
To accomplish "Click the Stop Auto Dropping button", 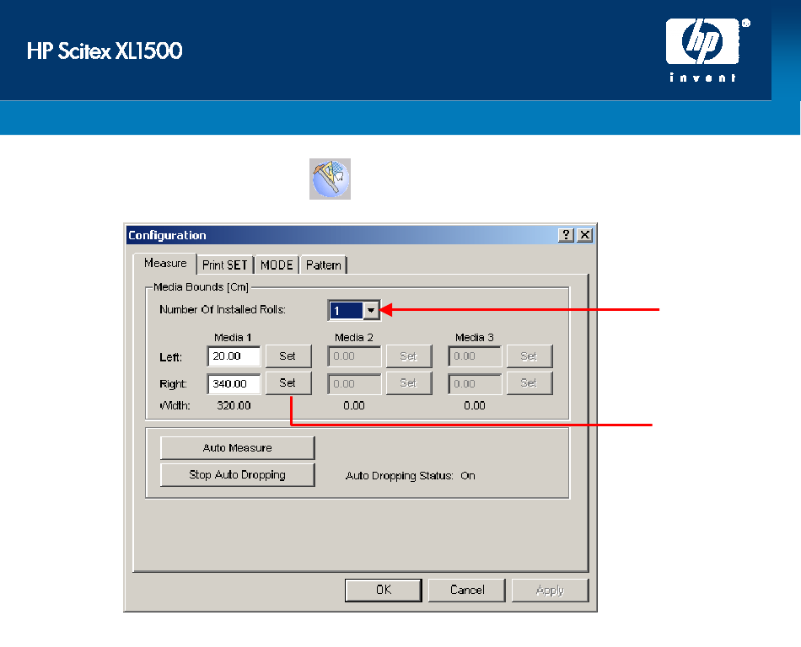I will tap(238, 475).
